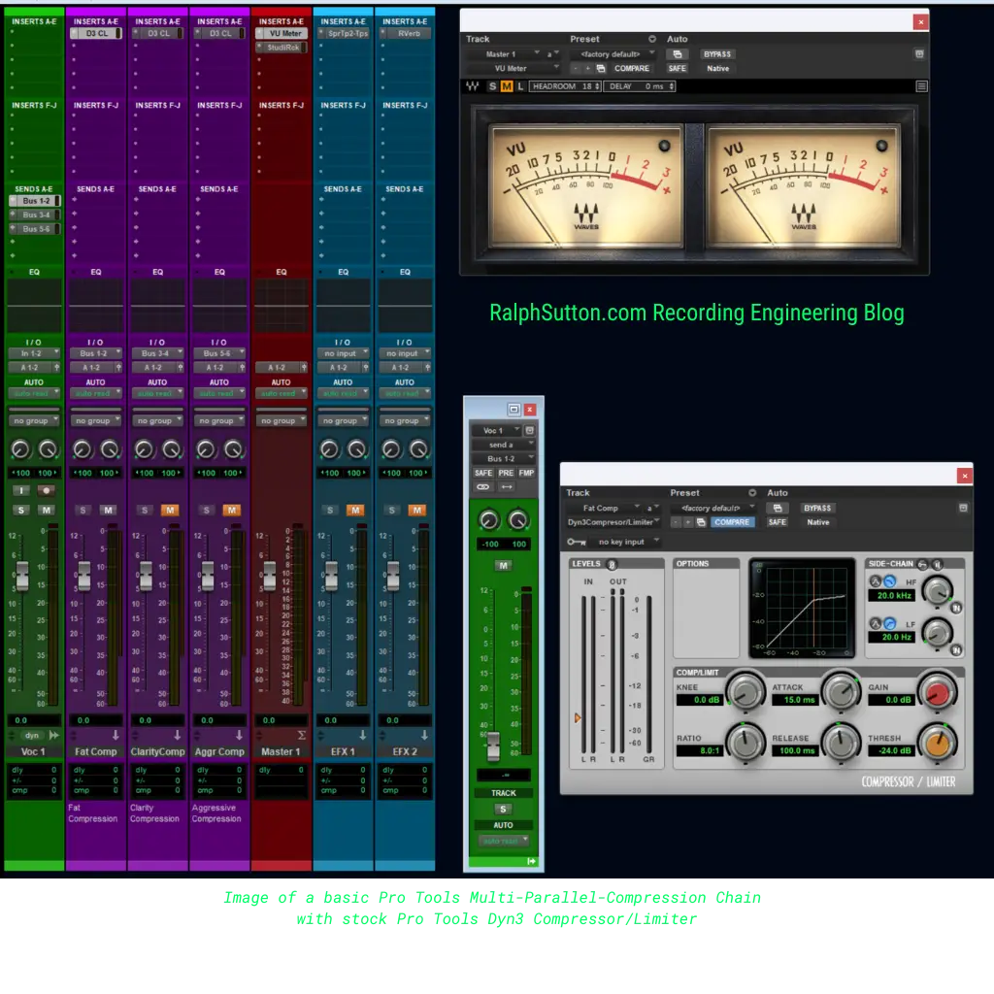Unmute the ClarityComp track

(x=170, y=511)
